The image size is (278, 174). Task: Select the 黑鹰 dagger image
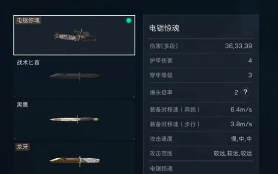click(74, 119)
